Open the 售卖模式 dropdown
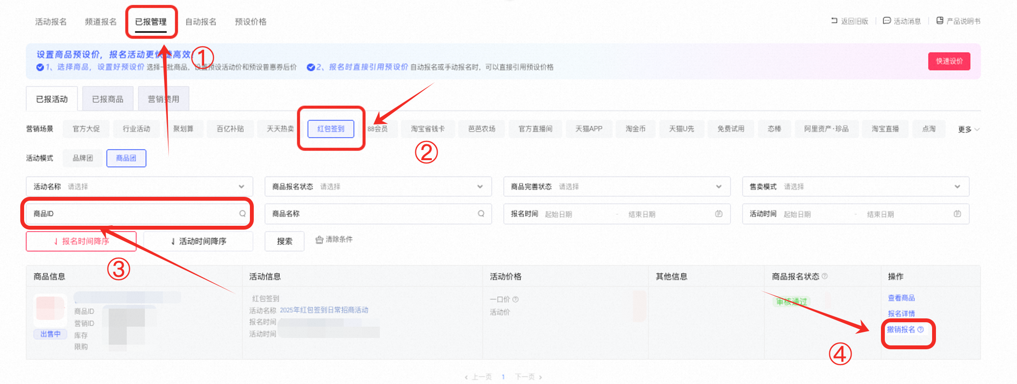 856,187
